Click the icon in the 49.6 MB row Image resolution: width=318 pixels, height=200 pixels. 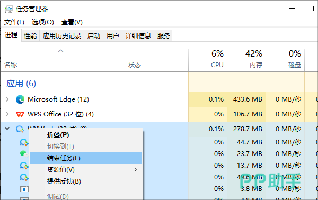24,177
